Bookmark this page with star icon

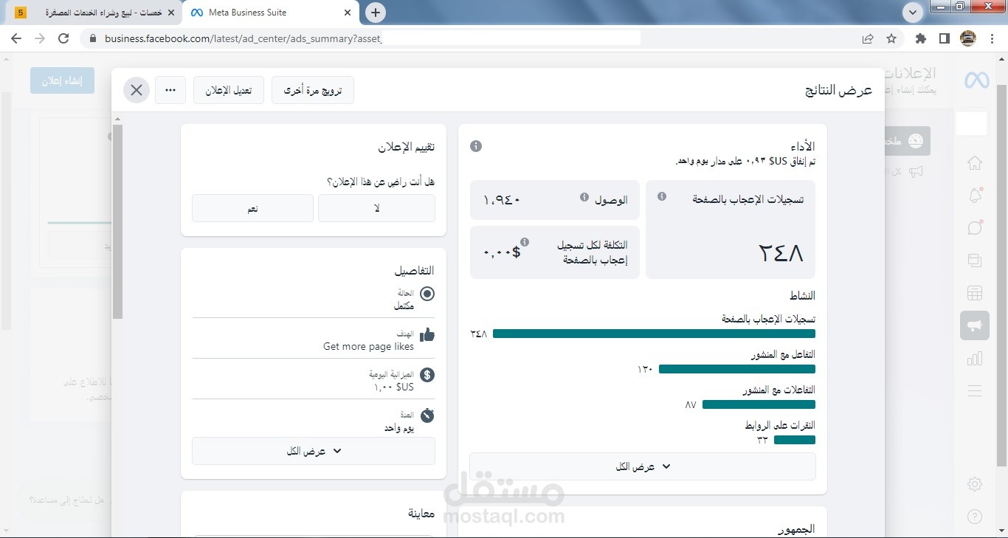891,38
